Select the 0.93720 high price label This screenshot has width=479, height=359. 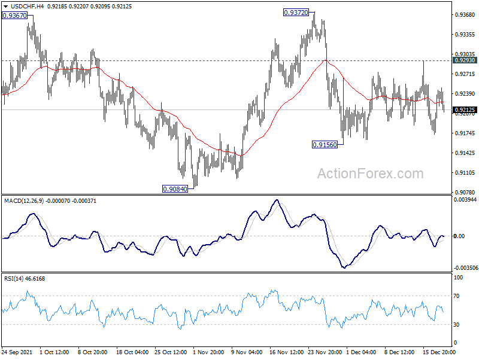point(296,13)
